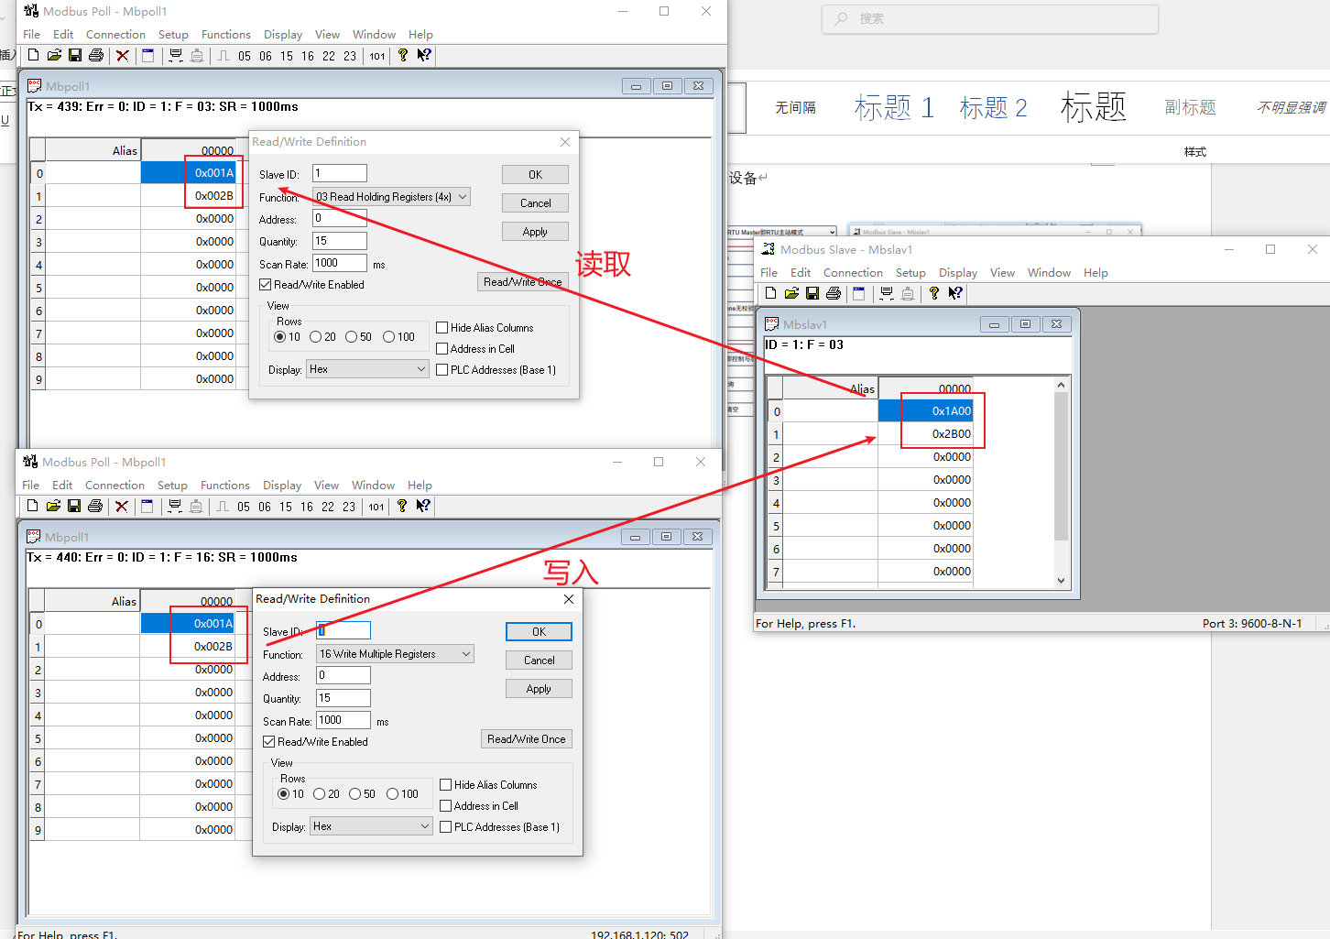Click New document icon in Tx = 440 Poll window
The height and width of the screenshot is (939, 1330).
click(32, 507)
